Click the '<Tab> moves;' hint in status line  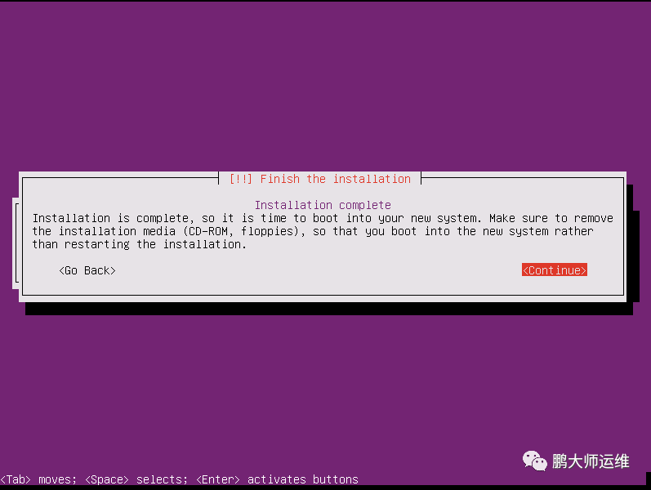coord(38,479)
